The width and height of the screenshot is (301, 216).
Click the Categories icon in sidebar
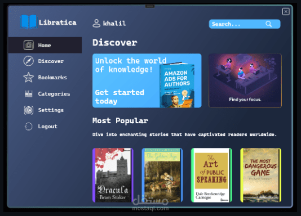pyautogui.click(x=29, y=94)
